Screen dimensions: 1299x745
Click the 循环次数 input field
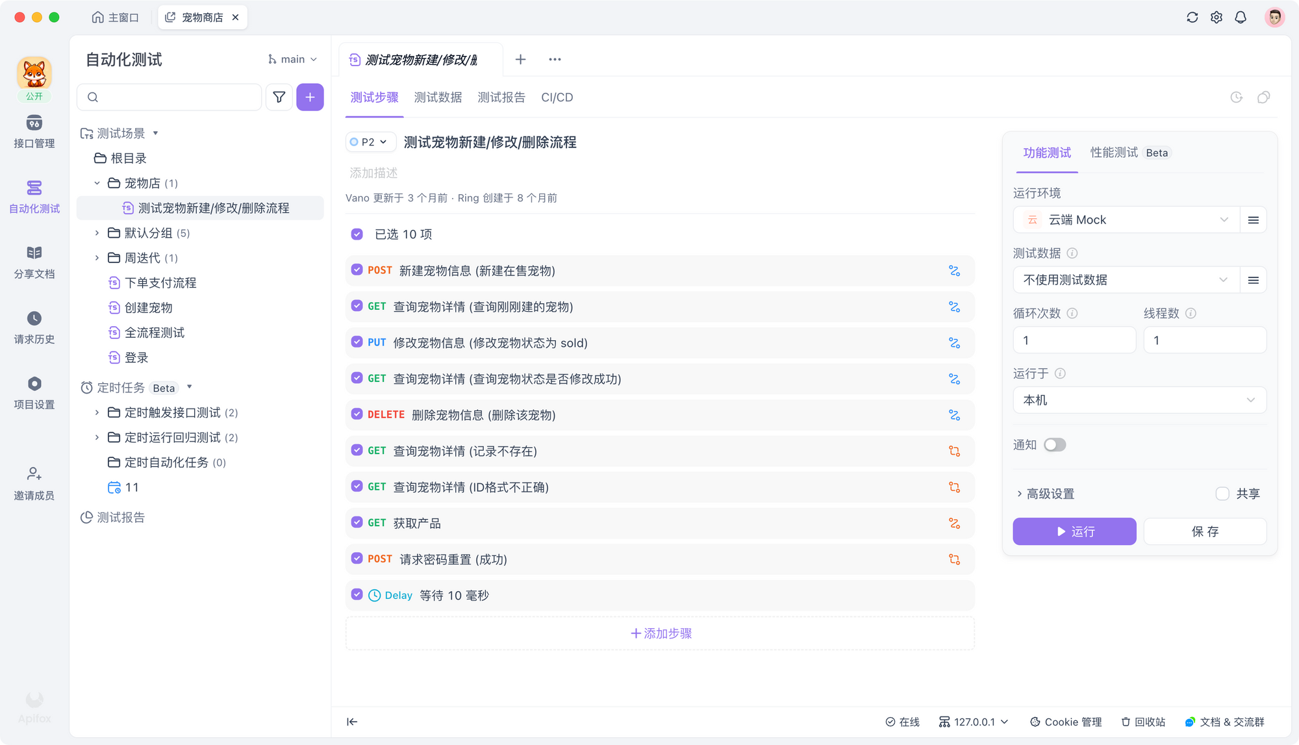click(x=1074, y=340)
